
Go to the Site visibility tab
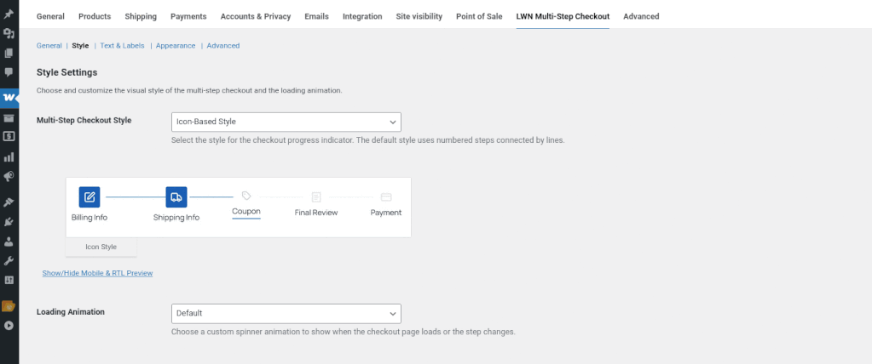(x=420, y=16)
